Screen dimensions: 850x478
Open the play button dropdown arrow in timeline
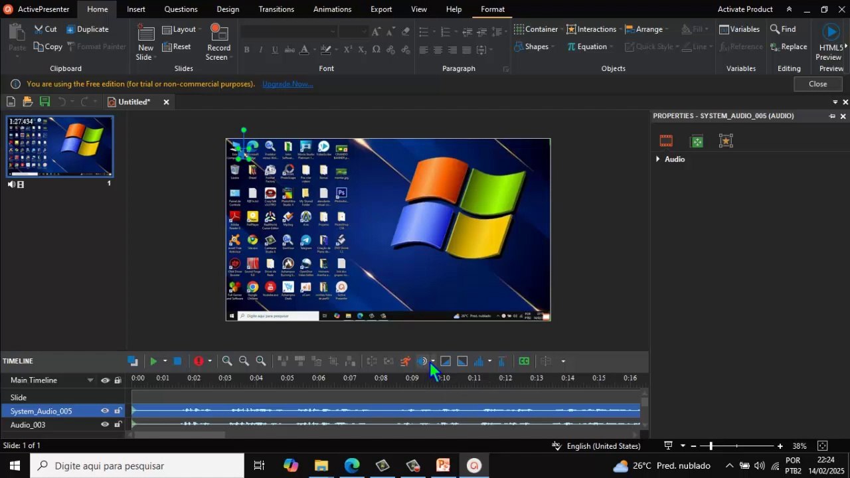(165, 361)
